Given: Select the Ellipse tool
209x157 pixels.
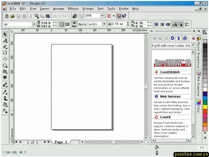Looking at the screenshot, I should click(x=5, y=59).
